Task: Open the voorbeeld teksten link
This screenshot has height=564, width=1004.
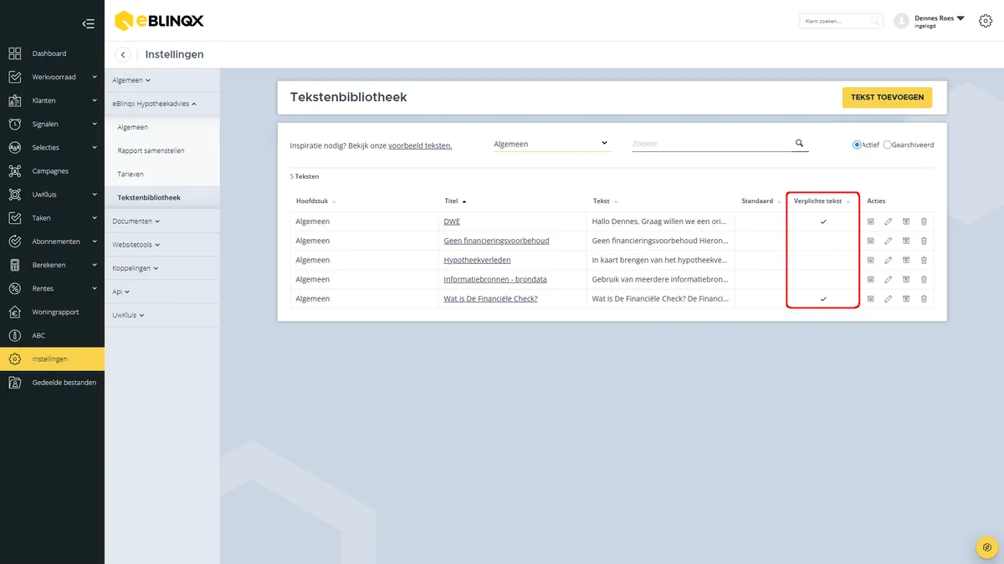Action: [420, 145]
